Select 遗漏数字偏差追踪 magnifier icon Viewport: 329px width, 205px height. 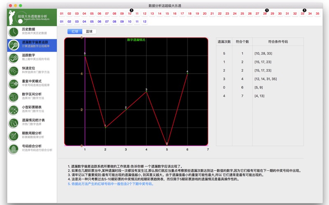[x=14, y=45]
